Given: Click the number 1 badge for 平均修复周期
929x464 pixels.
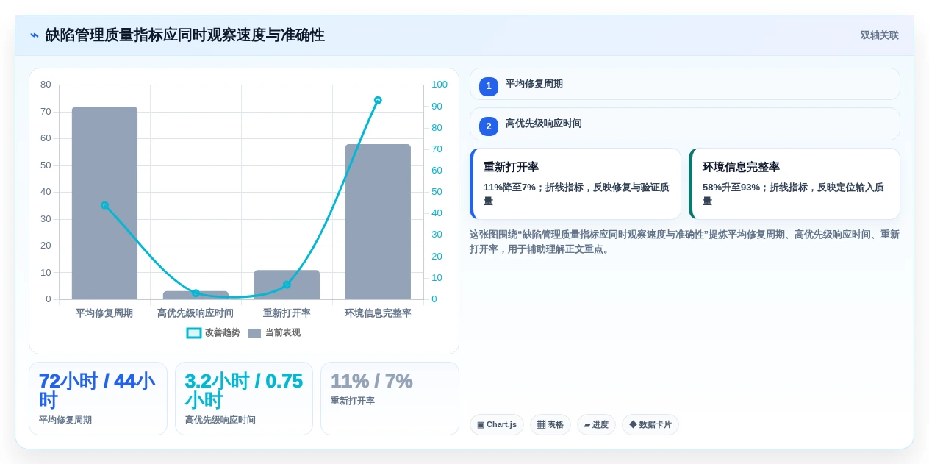Looking at the screenshot, I should coord(489,86).
